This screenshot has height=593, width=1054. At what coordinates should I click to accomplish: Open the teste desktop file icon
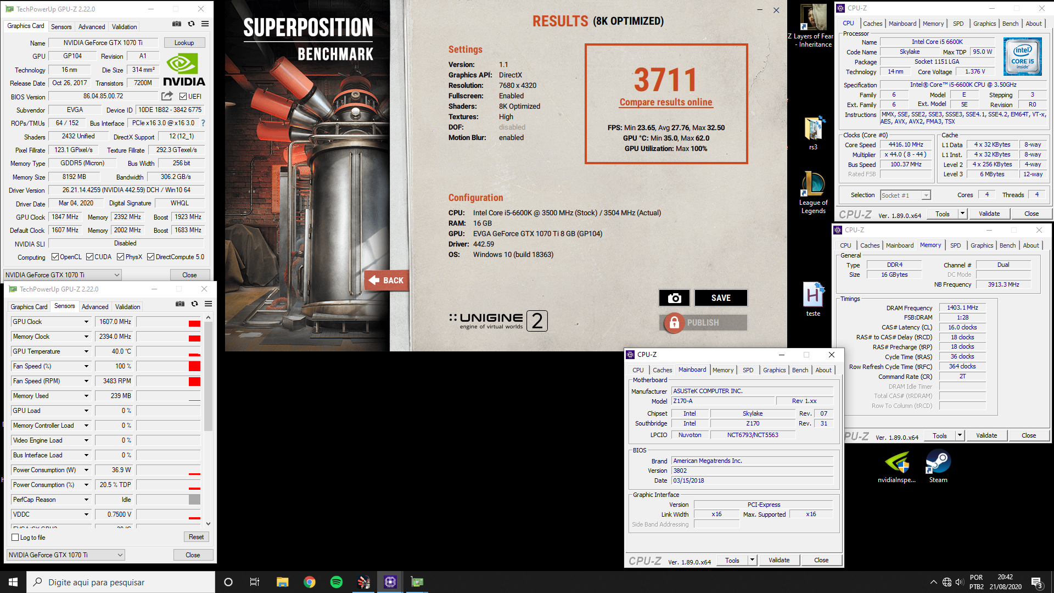813,299
